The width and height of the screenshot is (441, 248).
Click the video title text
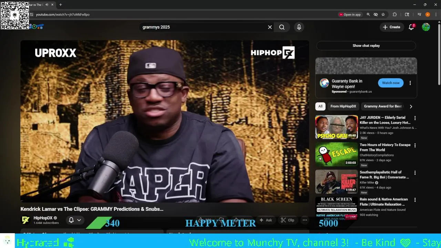tap(92, 209)
